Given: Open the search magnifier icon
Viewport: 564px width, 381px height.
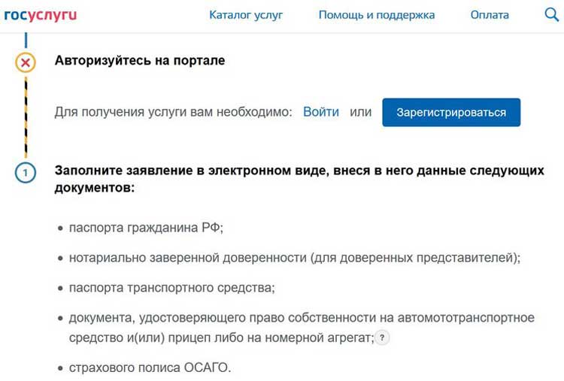Looking at the screenshot, I should coord(551,15).
